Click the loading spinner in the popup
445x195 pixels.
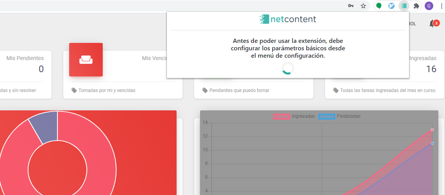(288, 69)
